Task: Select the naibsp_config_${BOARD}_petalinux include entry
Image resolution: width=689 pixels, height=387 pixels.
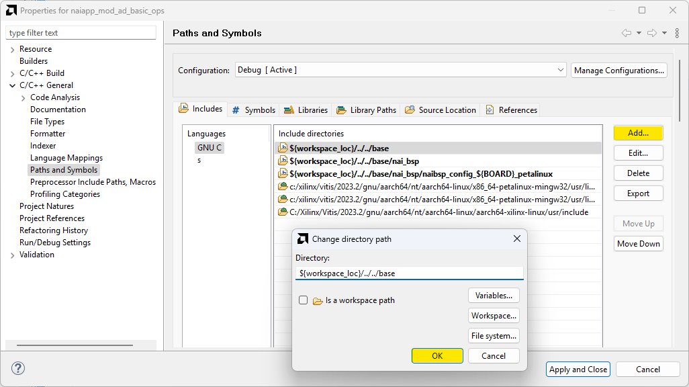Action: pyautogui.click(x=421, y=174)
